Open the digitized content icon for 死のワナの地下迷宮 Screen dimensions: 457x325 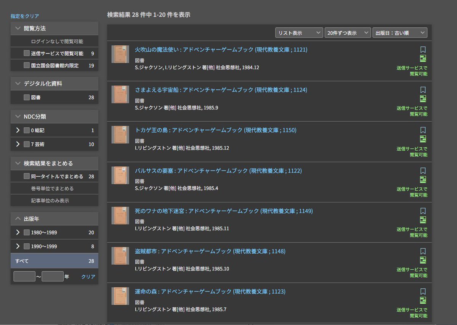pyautogui.click(x=423, y=220)
